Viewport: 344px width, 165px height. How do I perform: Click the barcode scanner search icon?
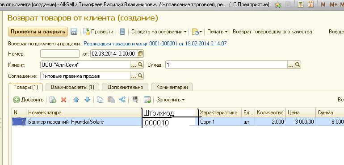pyautogui.click(x=135, y=100)
